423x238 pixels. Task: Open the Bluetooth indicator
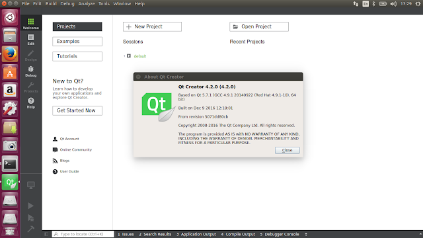(373, 4)
